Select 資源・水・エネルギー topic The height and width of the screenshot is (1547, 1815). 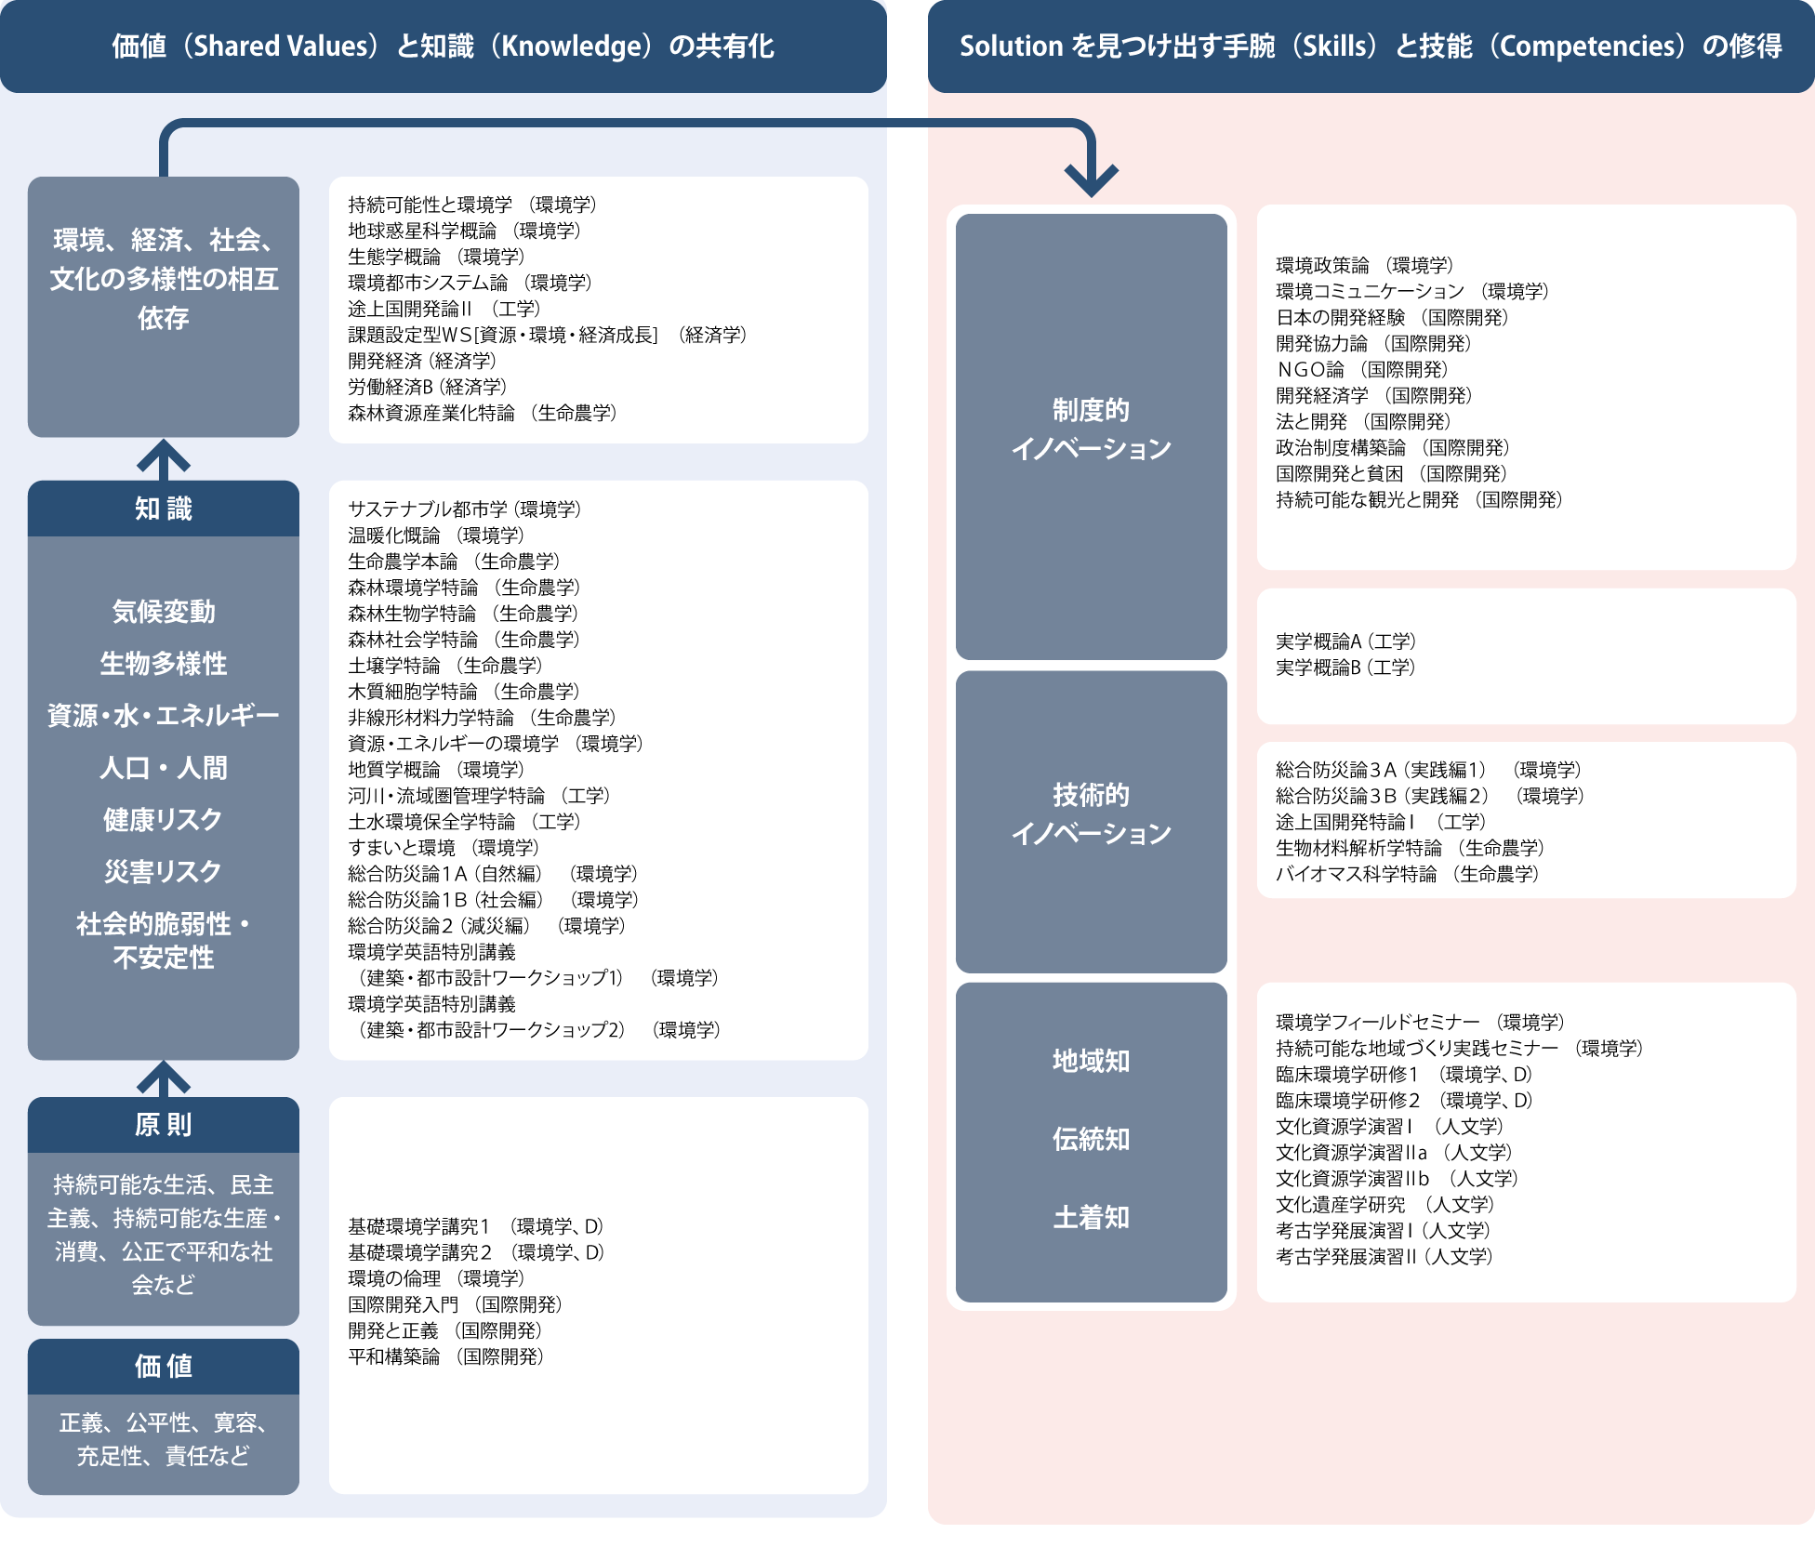pyautogui.click(x=164, y=716)
